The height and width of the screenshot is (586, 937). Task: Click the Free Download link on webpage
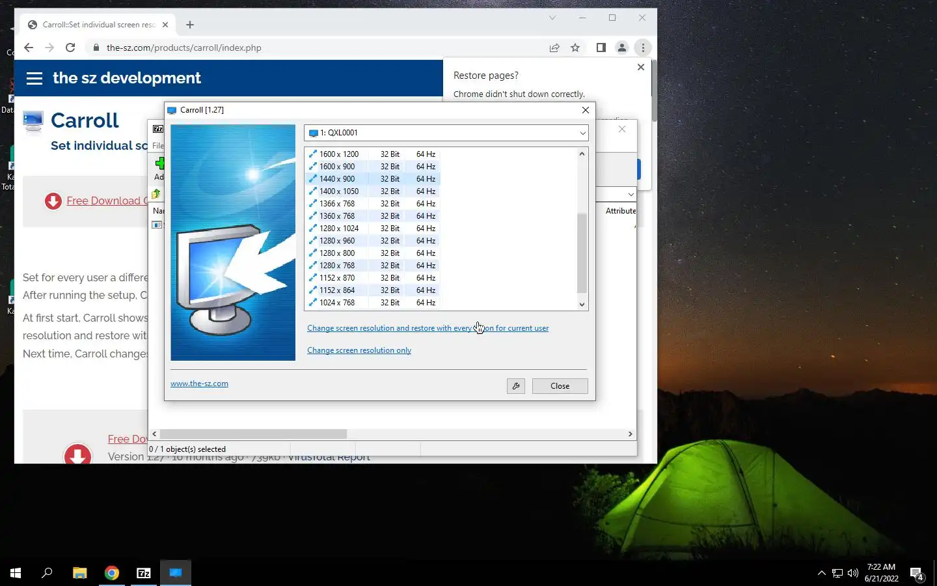107,201
